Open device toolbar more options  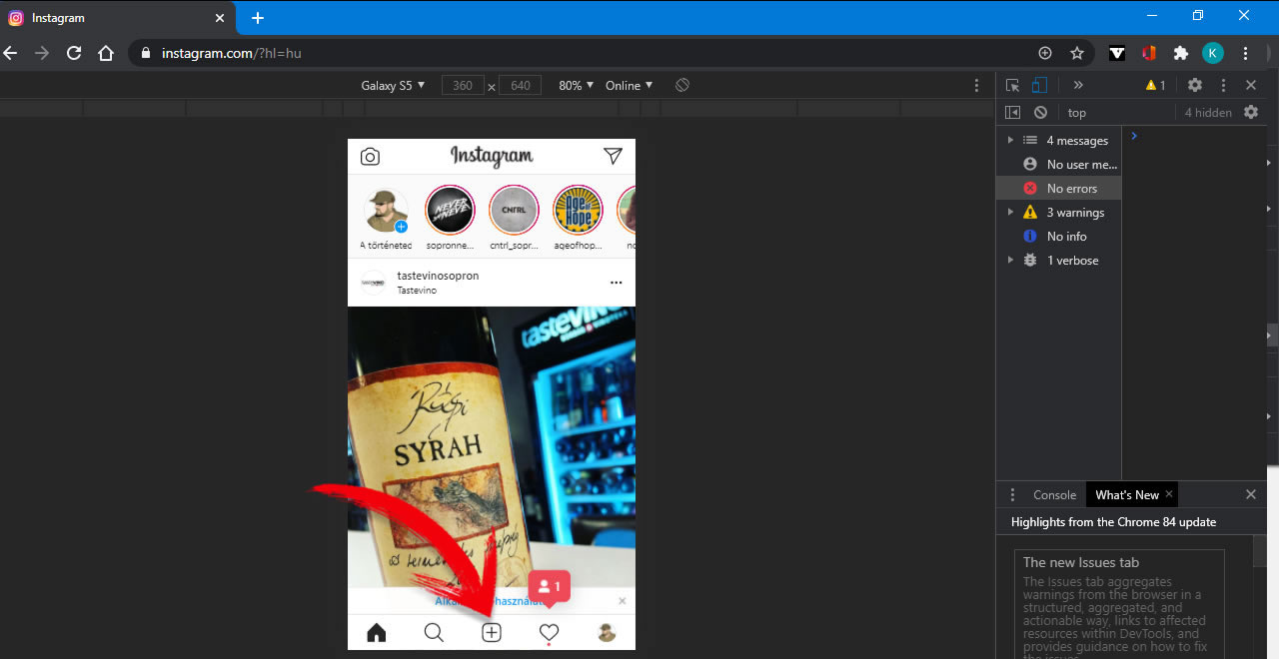[x=977, y=85]
